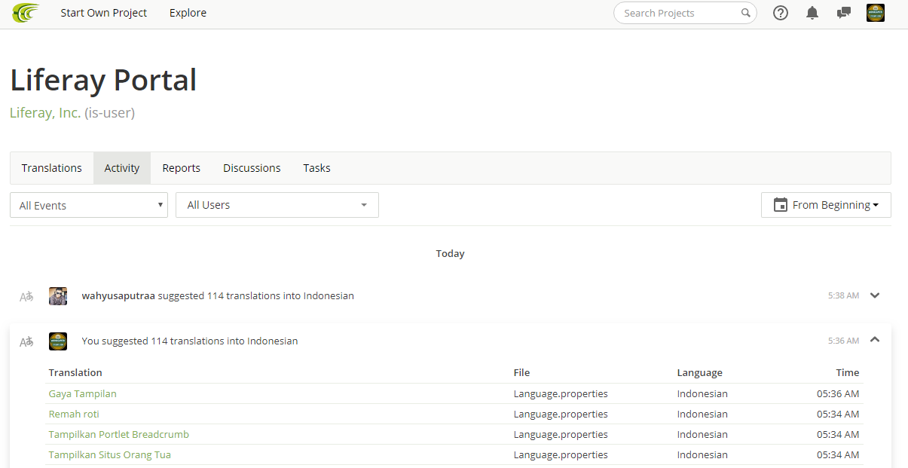Image resolution: width=908 pixels, height=468 pixels.
Task: Click the Language column header
Action: click(699, 373)
